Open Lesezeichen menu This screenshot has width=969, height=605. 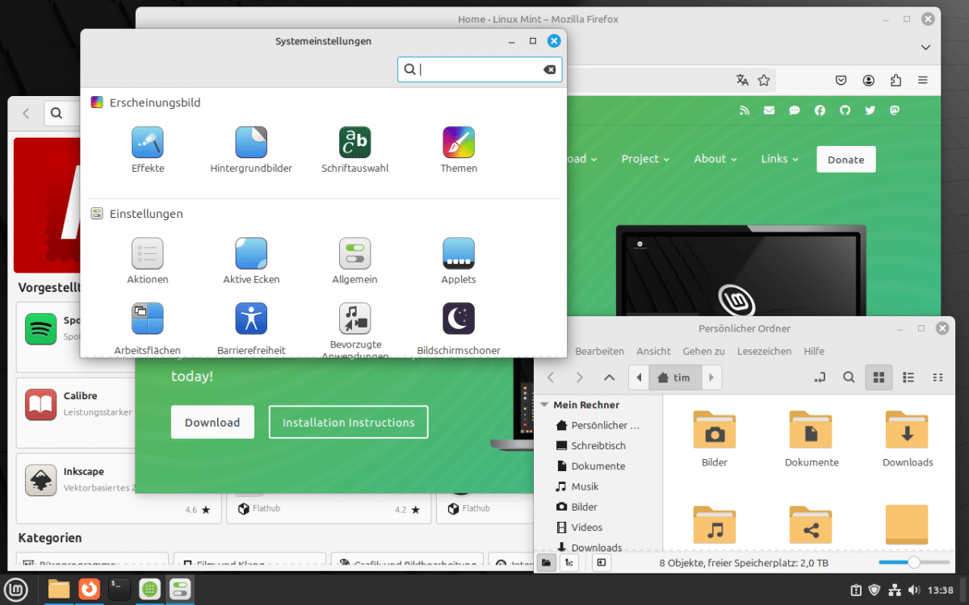click(x=764, y=351)
